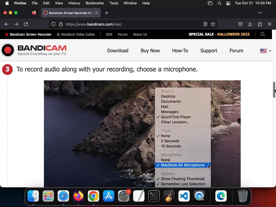Screen dimensions: 276x207
Task: Open the tracking protection shield icon
Action: pos(53,24)
